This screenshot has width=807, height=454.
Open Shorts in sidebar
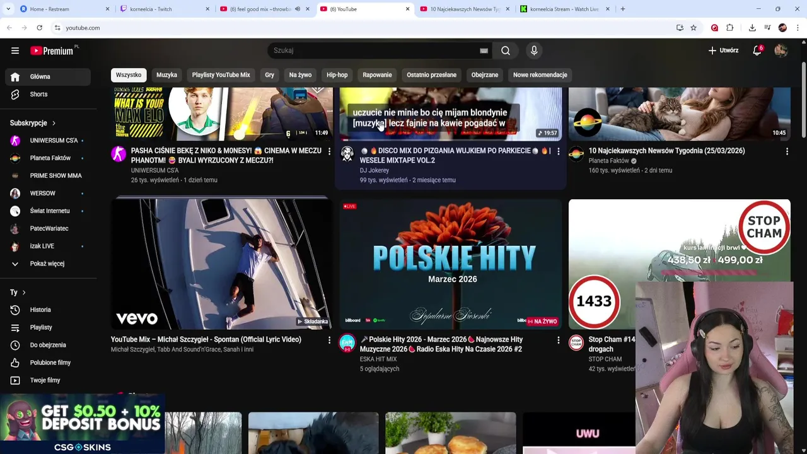coord(48,94)
